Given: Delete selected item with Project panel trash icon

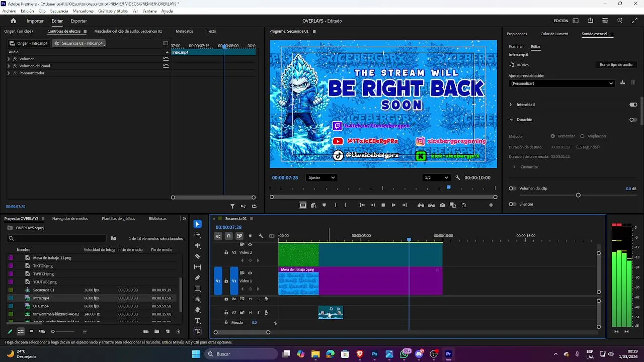Looking at the screenshot, I should [x=178, y=331].
